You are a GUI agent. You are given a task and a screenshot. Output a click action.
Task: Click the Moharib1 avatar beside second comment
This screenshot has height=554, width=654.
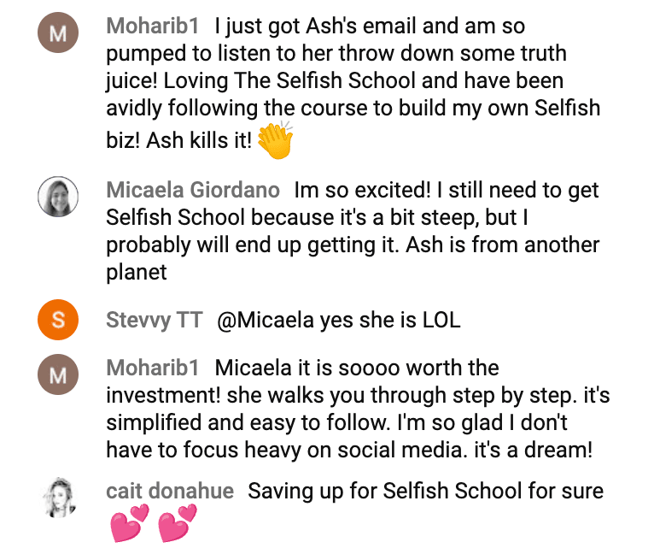(58, 374)
